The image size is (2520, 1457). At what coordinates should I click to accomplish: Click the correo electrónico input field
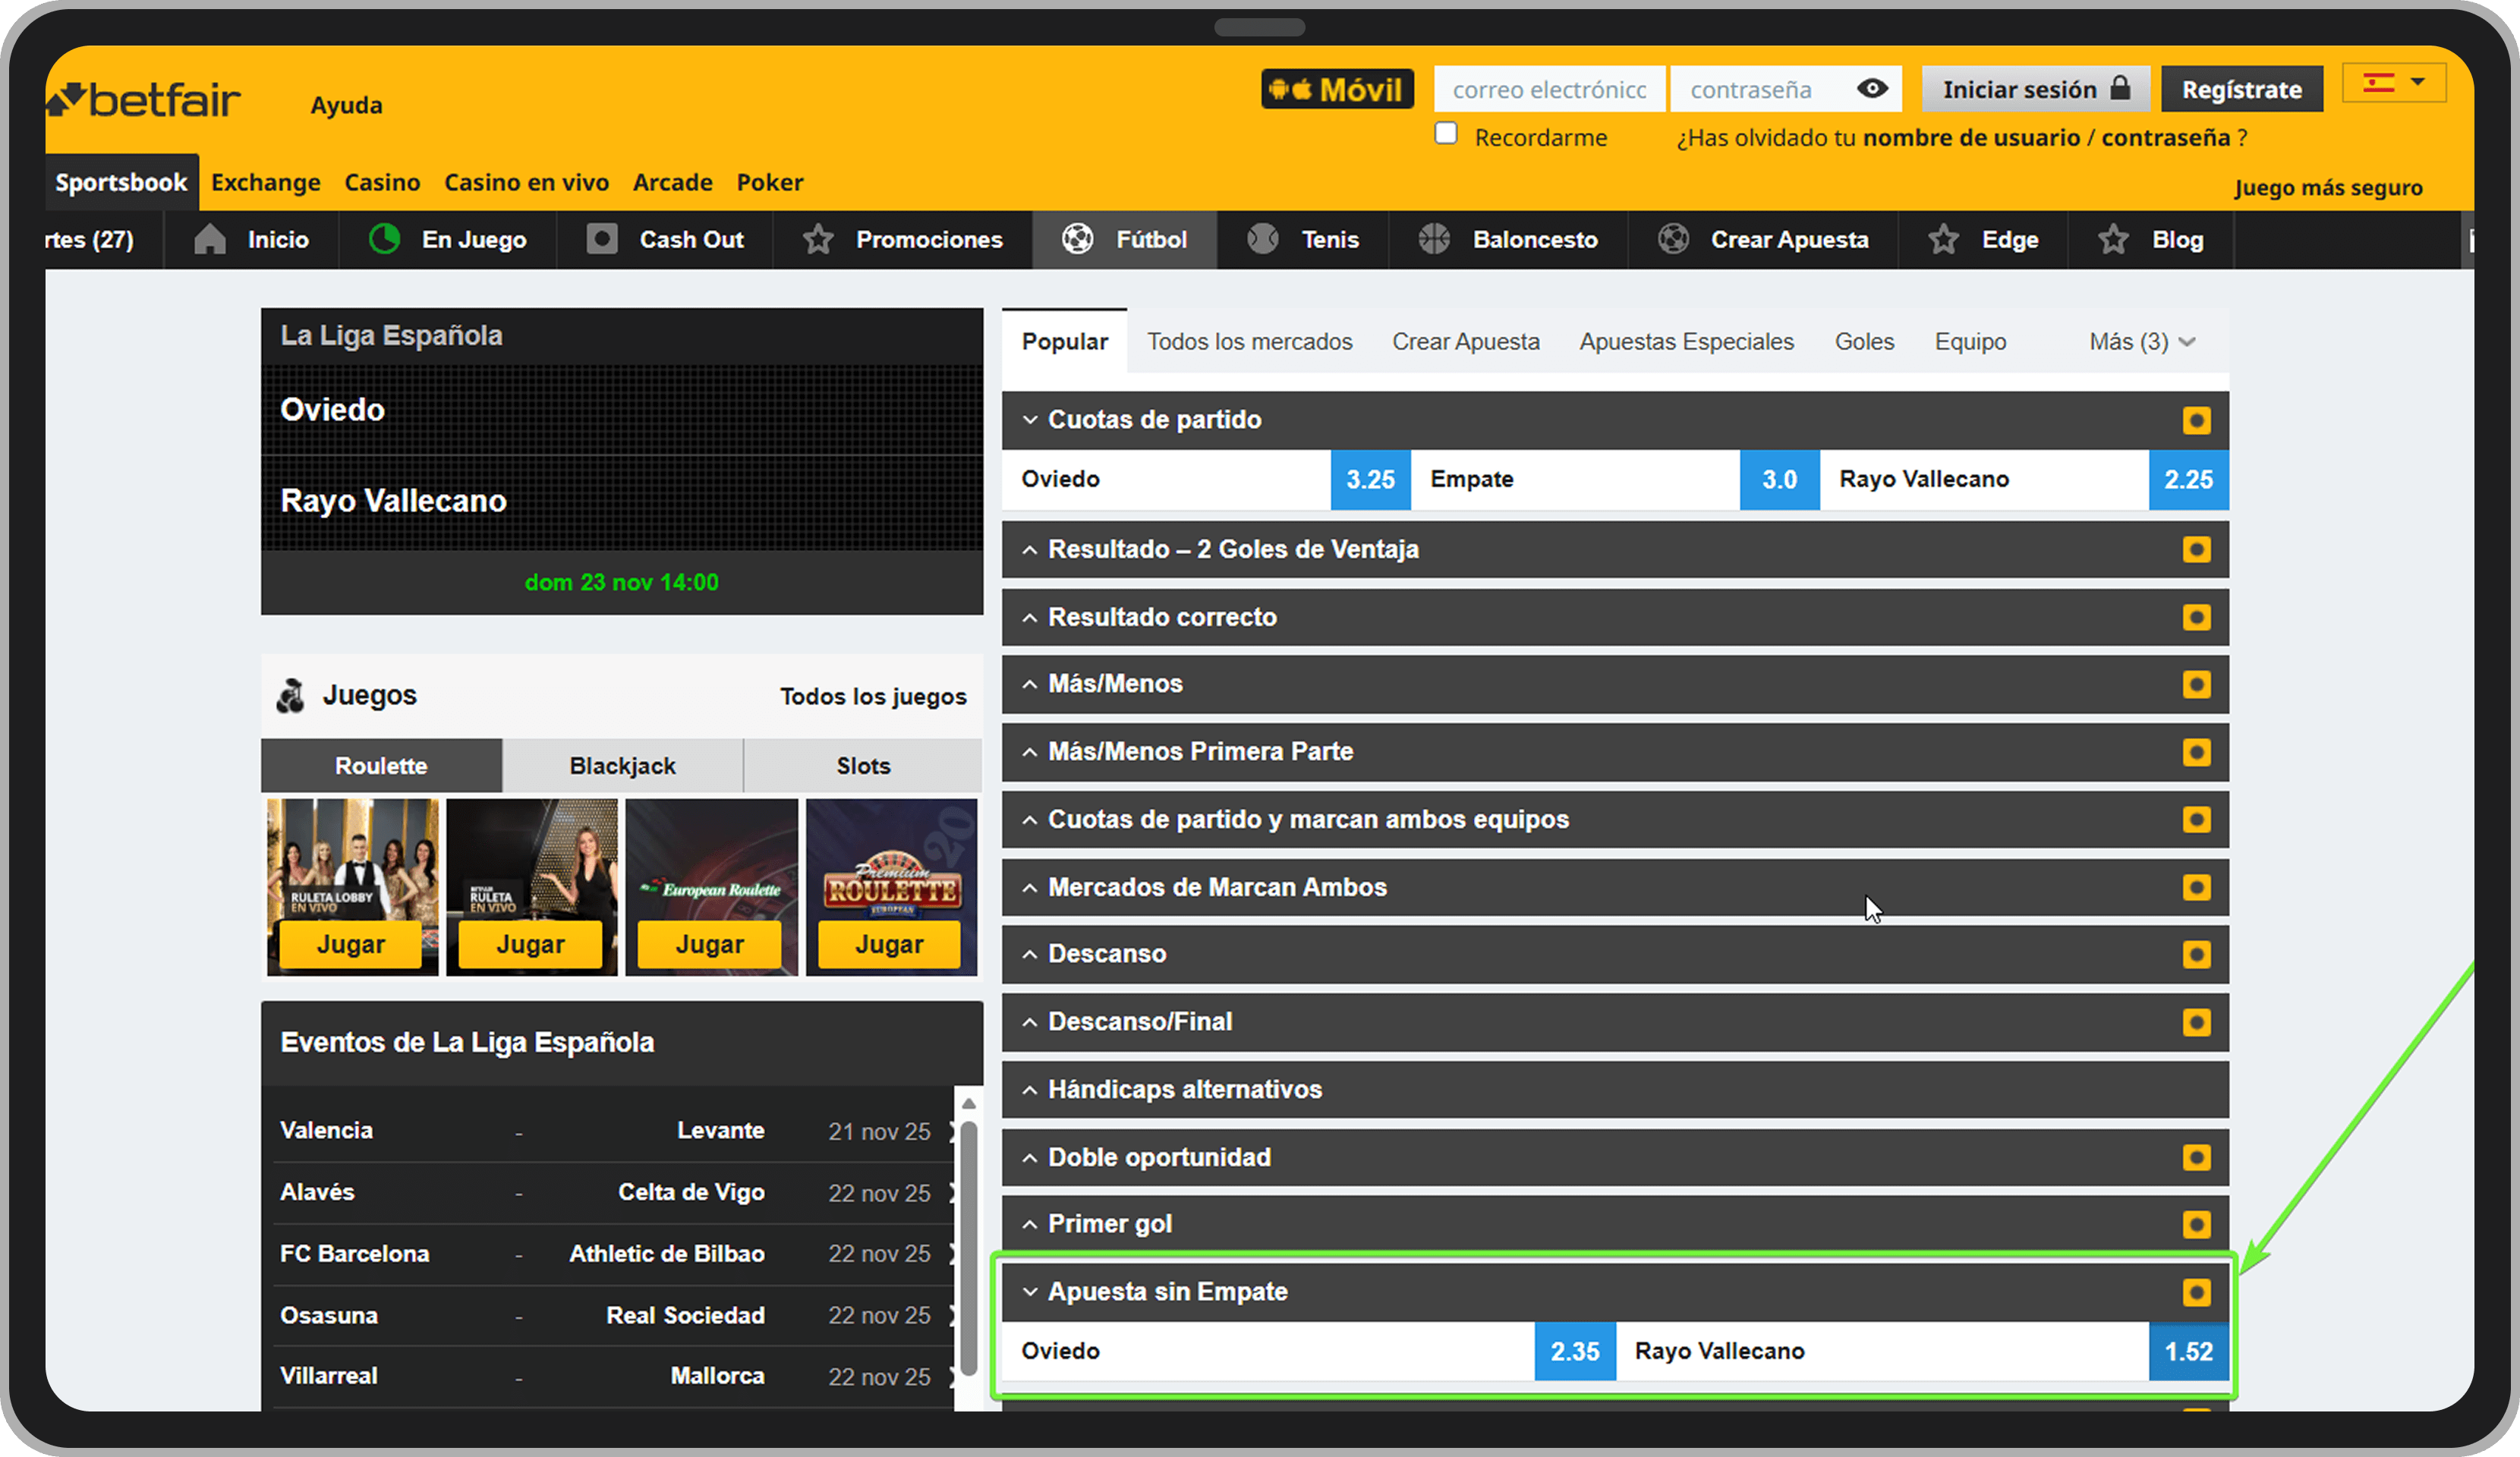(1549, 89)
